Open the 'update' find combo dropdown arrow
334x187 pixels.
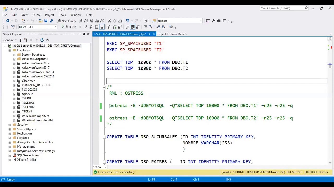click(201, 21)
